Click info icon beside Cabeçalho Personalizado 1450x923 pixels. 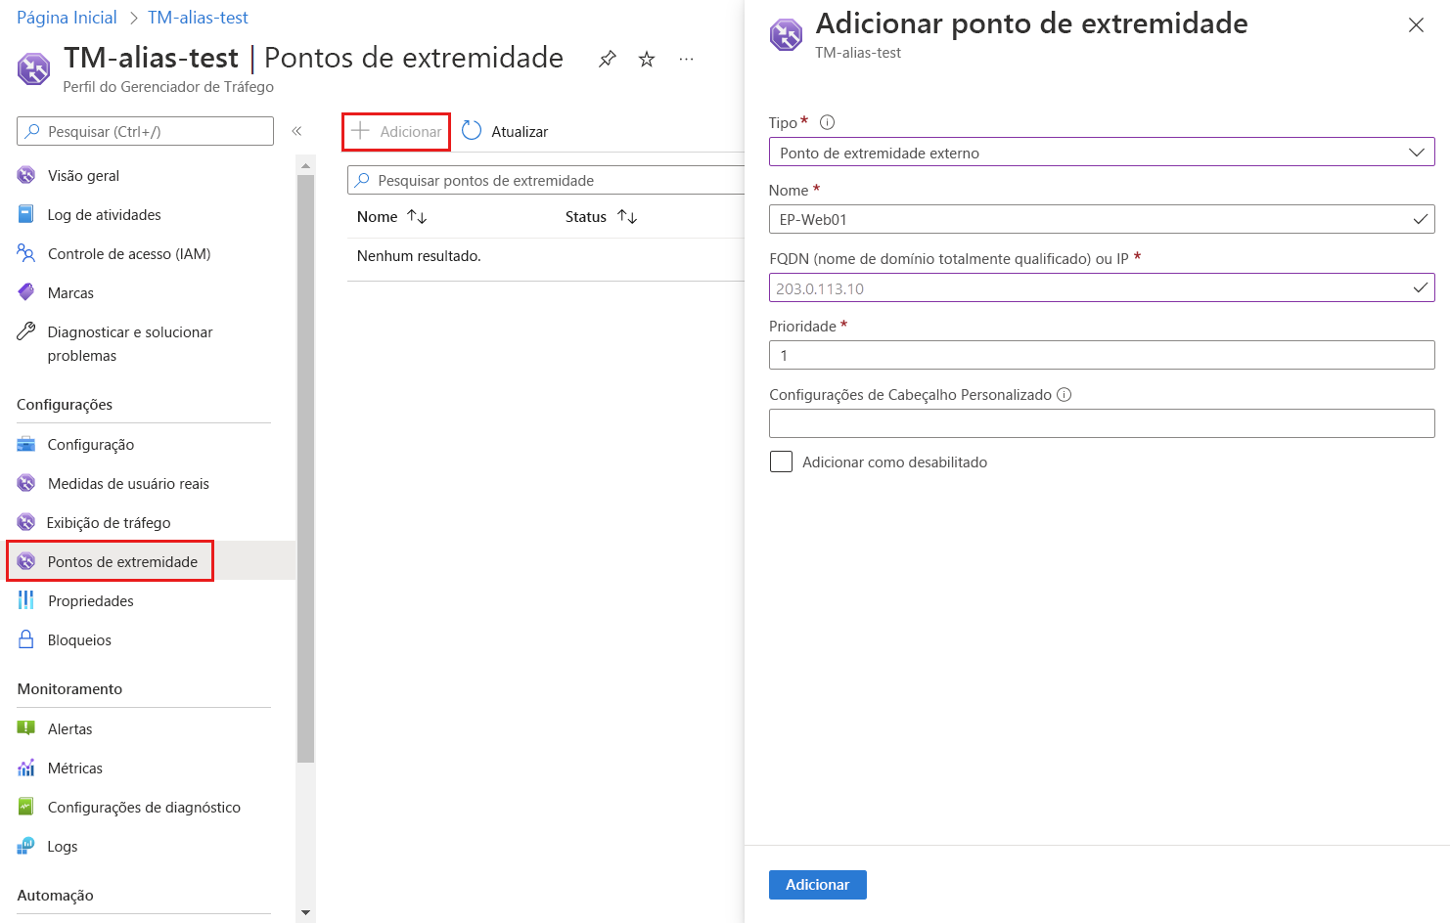tap(1065, 395)
